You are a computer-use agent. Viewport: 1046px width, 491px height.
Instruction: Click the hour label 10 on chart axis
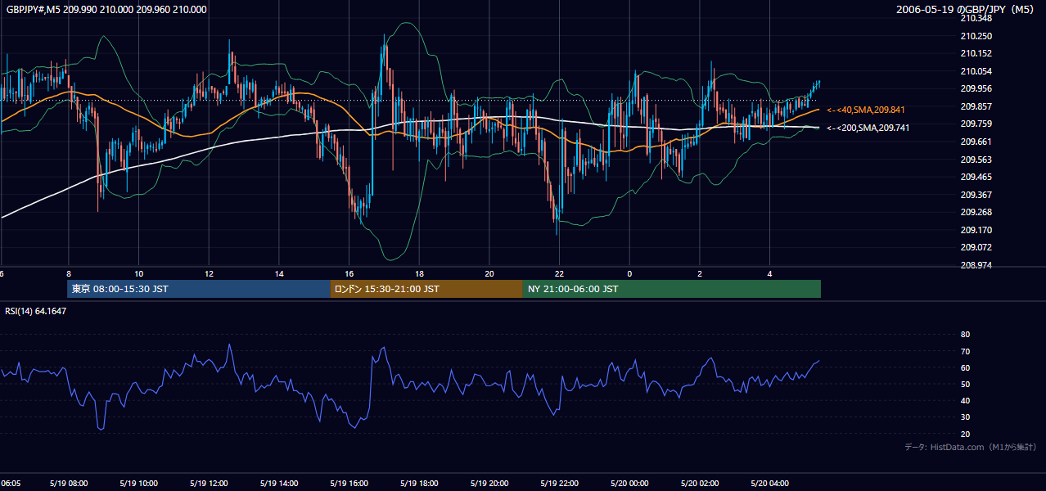pyautogui.click(x=139, y=273)
